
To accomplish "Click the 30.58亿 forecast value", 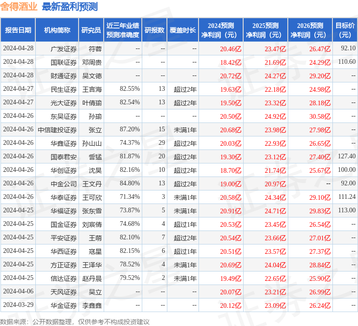I will (x=320, y=116).
